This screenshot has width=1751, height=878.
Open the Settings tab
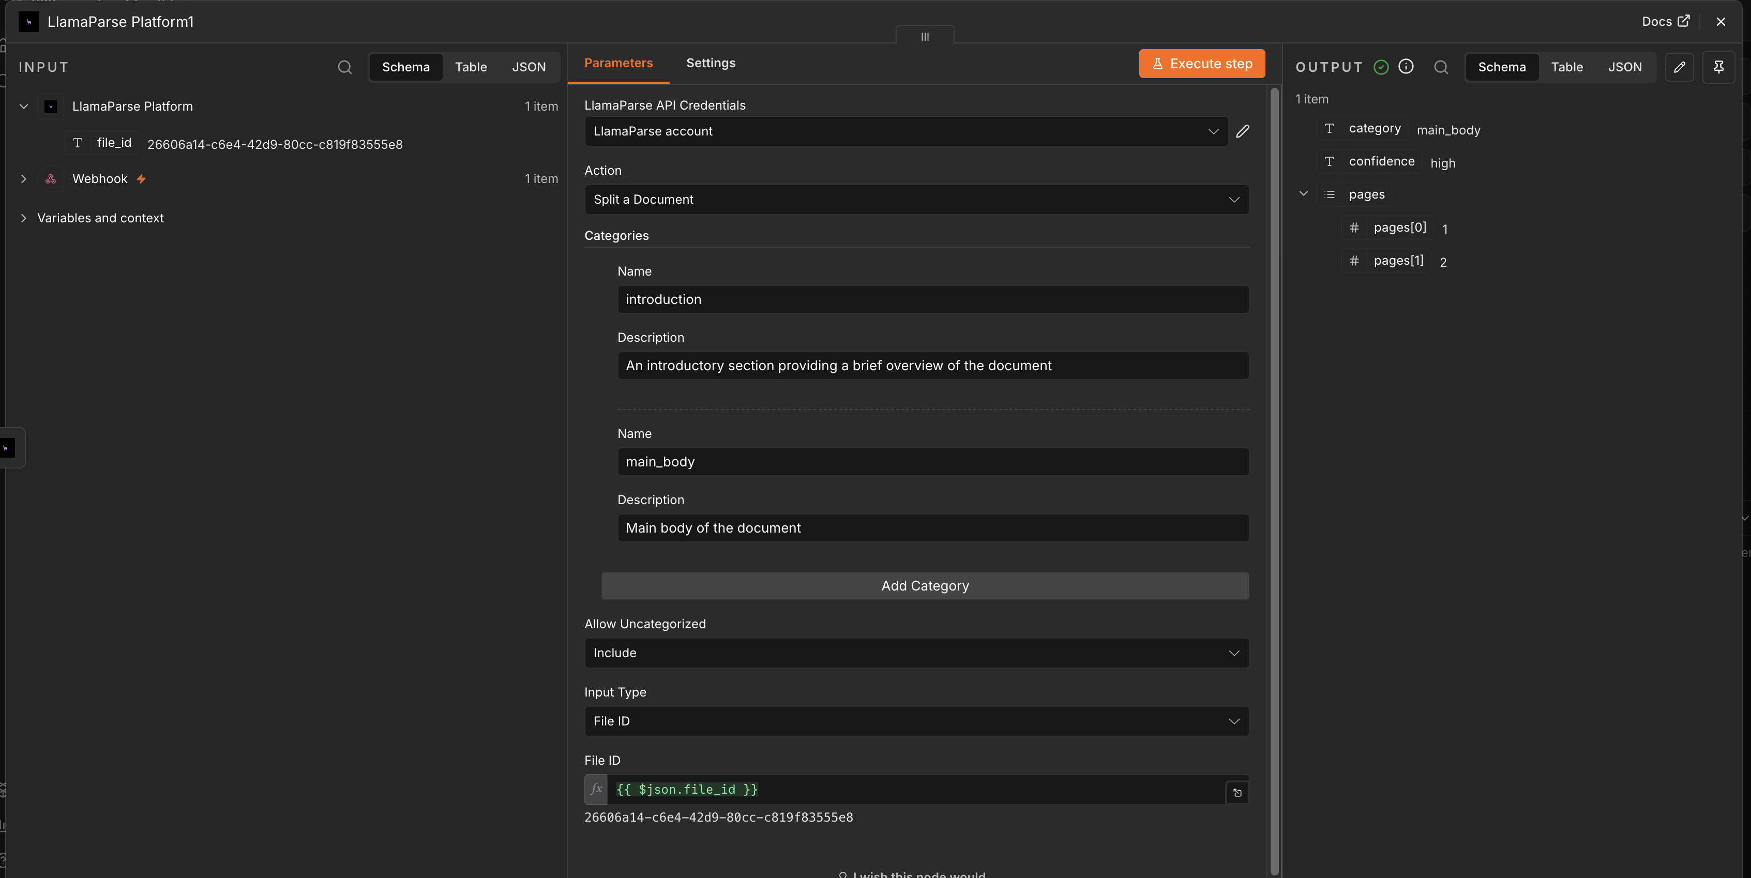click(711, 63)
